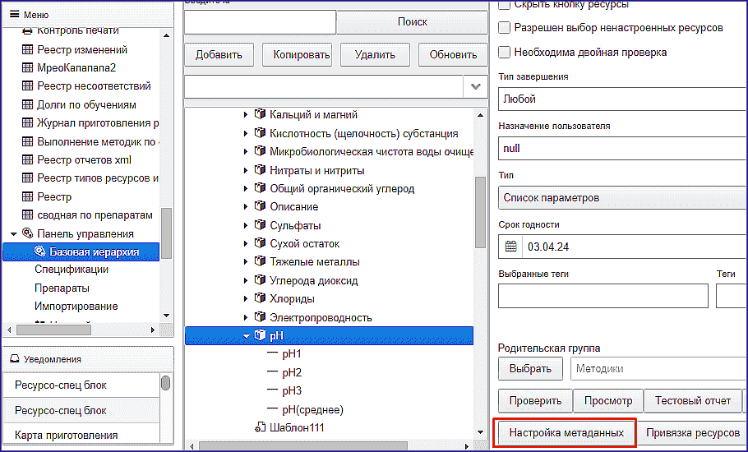The height and width of the screenshot is (452, 748).
Task: Select Контроль печати menu item
Action: point(78,30)
